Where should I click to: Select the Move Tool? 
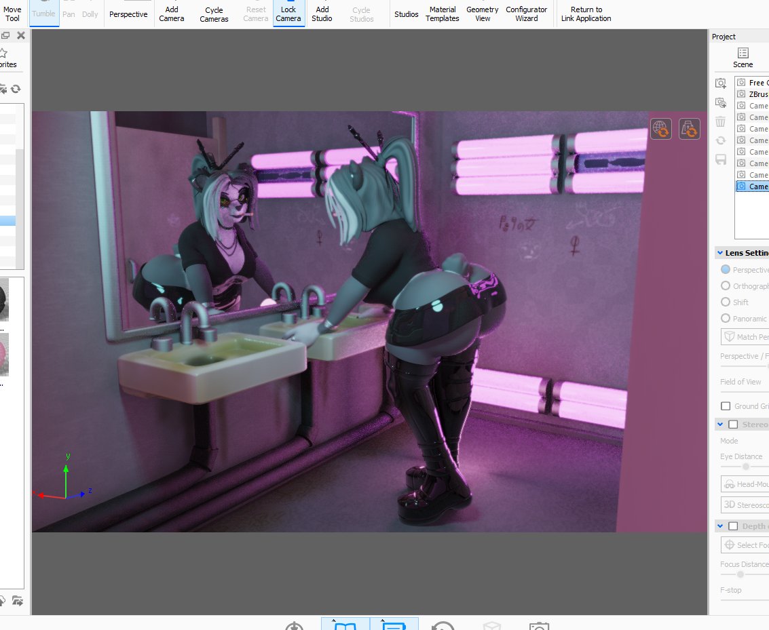(12, 14)
